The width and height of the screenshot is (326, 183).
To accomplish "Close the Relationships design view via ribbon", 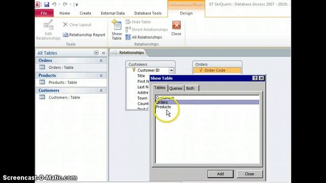I will coord(176,28).
